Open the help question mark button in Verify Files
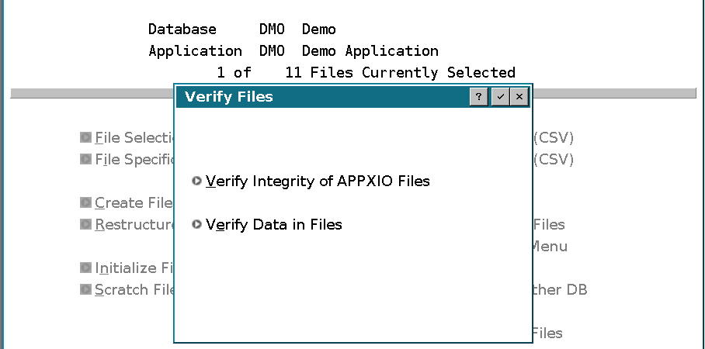Screen dimensions: 705x349 [x=479, y=97]
